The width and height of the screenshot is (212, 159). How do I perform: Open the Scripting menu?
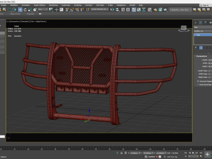pyautogui.click(x=78, y=5)
